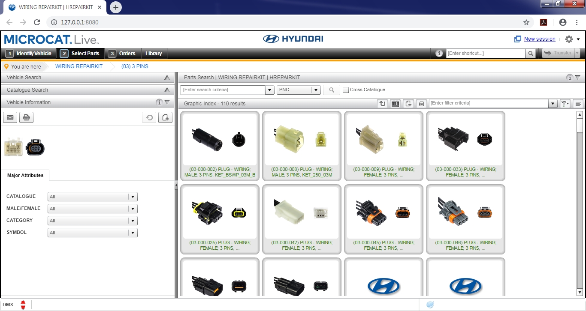Select the Orders step tab

click(x=124, y=54)
